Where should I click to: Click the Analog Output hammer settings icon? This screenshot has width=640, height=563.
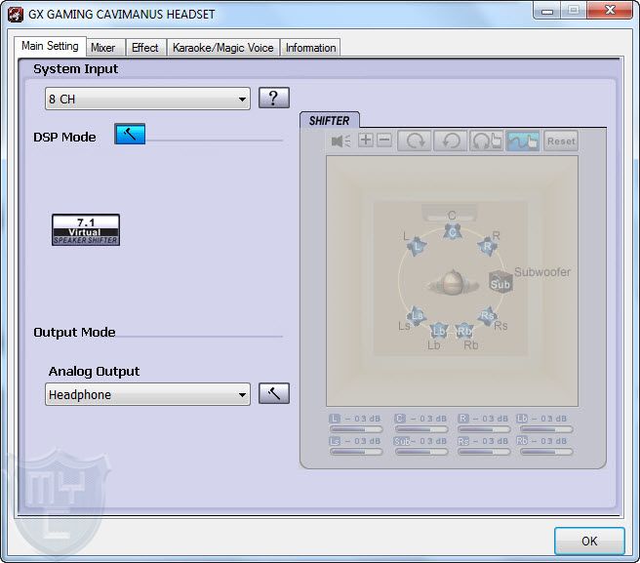pyautogui.click(x=274, y=394)
